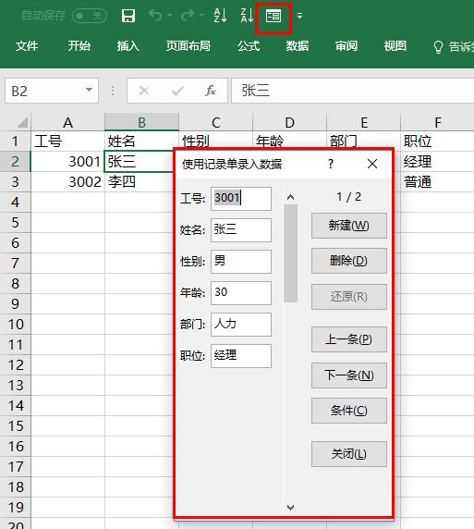Viewport: 474px width, 529px height.
Task: Click cell A2 containing 3001
Action: coord(67,162)
